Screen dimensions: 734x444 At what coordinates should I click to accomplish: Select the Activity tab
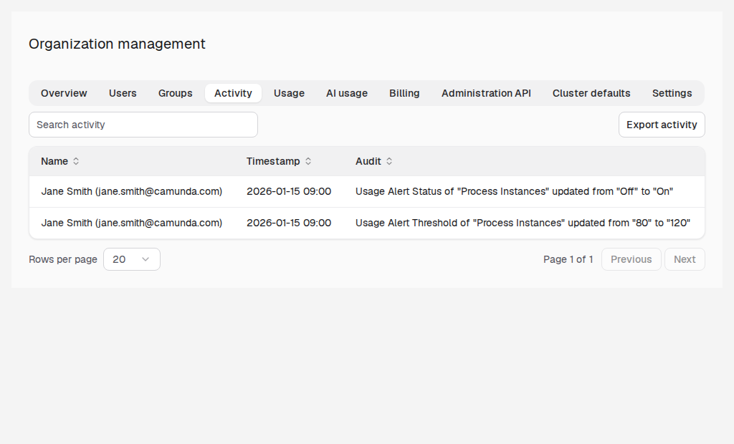click(x=233, y=93)
